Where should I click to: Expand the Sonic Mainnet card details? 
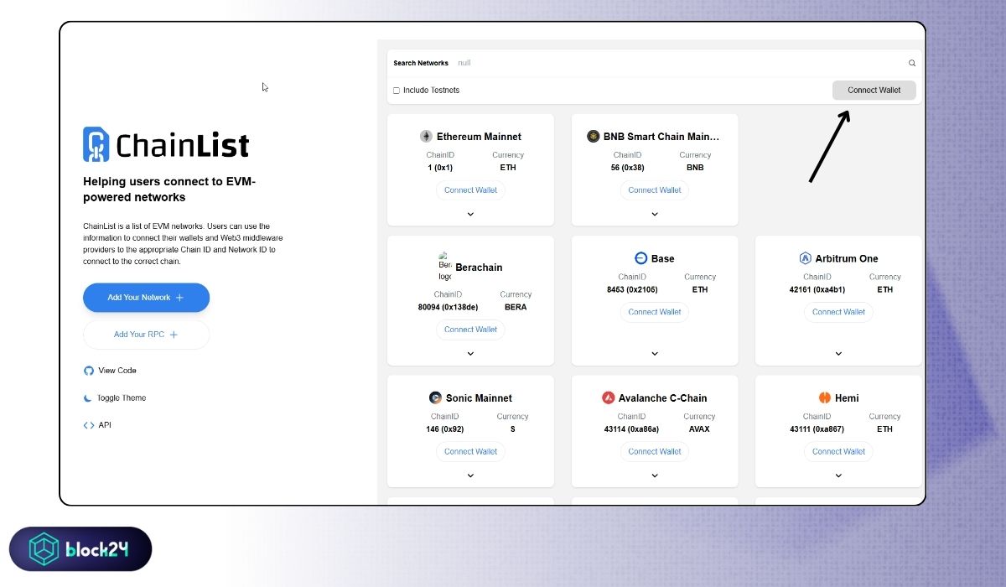pos(470,475)
